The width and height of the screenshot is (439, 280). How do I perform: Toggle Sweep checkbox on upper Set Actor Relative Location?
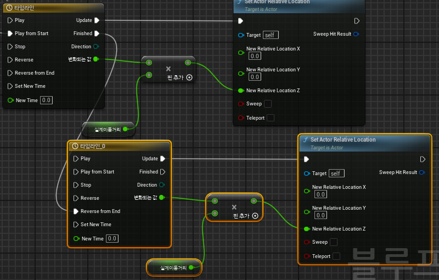268,104
